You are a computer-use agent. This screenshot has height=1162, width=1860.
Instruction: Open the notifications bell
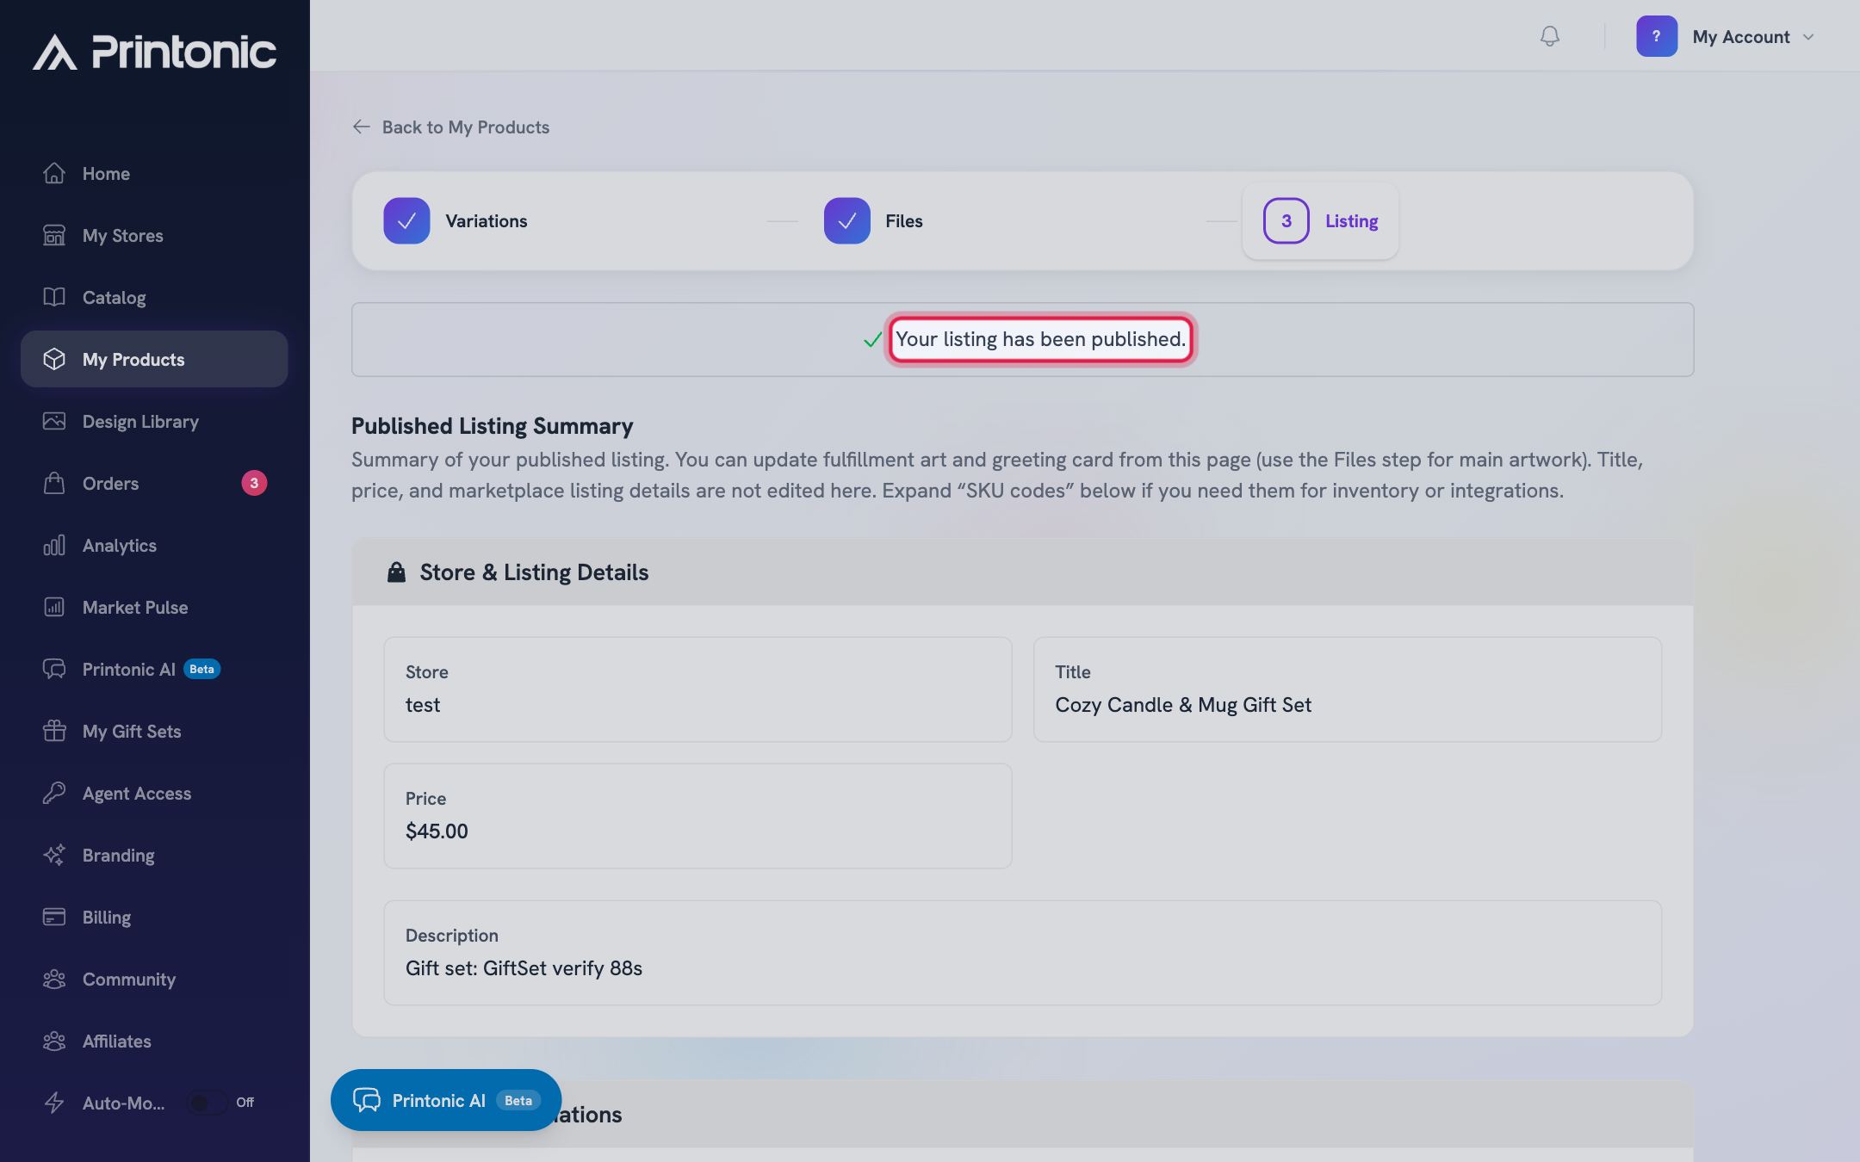click(1549, 36)
